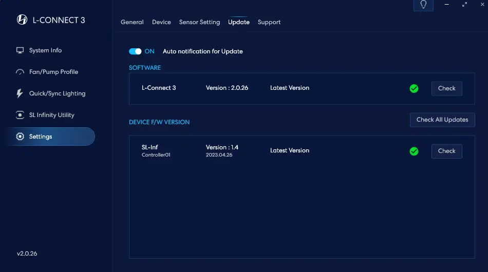Image resolution: width=488 pixels, height=272 pixels.
Task: Maximize the L-Connect window
Action: pyautogui.click(x=464, y=4)
